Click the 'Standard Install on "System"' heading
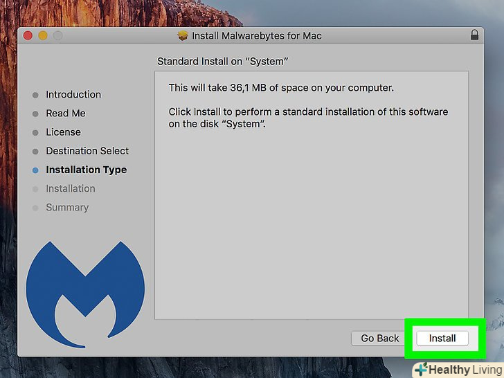504x378 pixels. pyautogui.click(x=222, y=62)
